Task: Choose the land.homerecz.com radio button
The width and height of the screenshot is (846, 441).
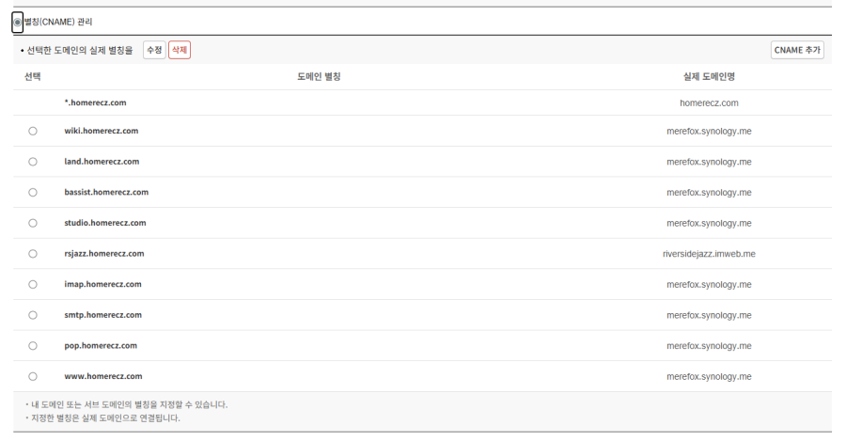Action: [x=33, y=162]
